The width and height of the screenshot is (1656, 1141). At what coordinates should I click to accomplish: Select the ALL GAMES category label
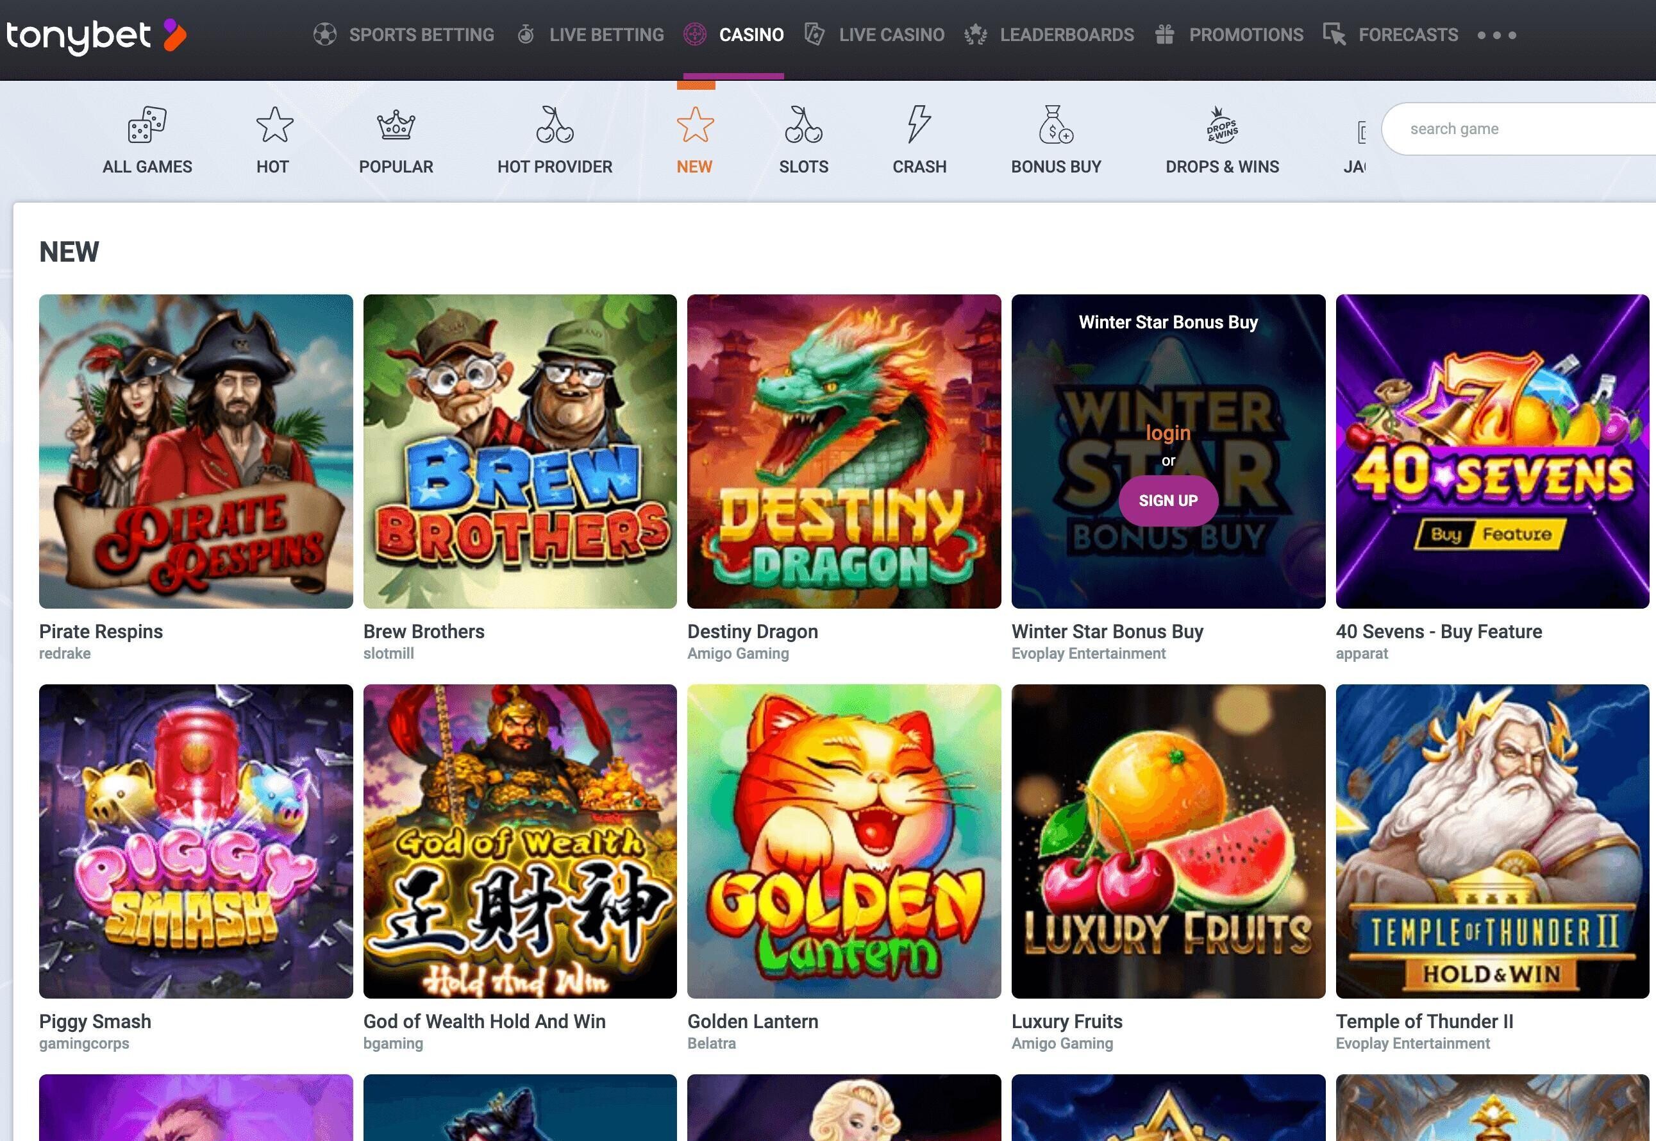click(x=147, y=167)
